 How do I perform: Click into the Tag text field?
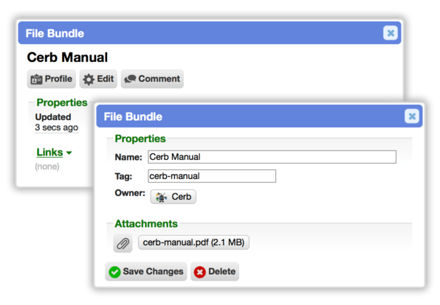[212, 176]
